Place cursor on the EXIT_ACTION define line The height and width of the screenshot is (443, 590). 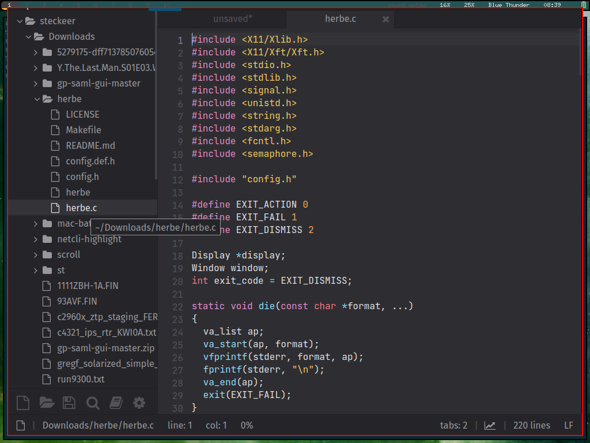249,205
